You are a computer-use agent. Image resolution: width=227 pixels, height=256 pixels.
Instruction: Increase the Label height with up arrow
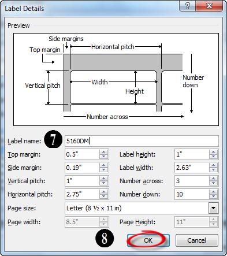click(x=214, y=152)
